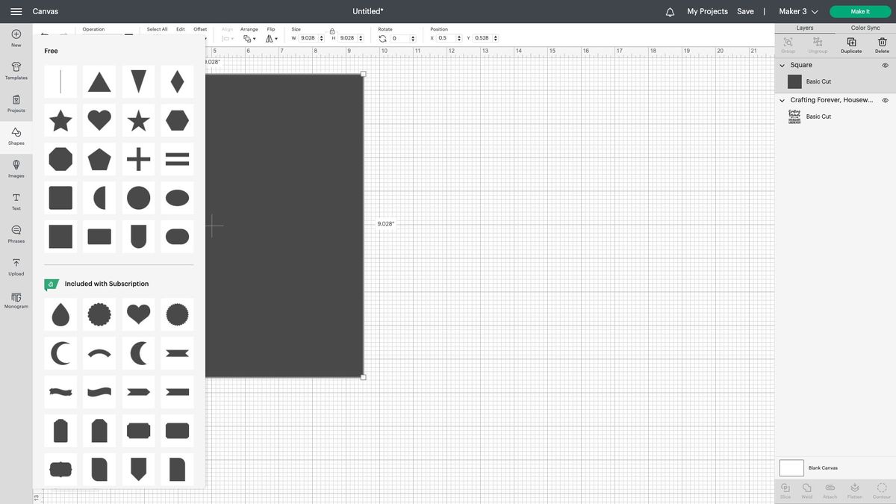
Task: Click the Flatten button
Action: (x=855, y=490)
